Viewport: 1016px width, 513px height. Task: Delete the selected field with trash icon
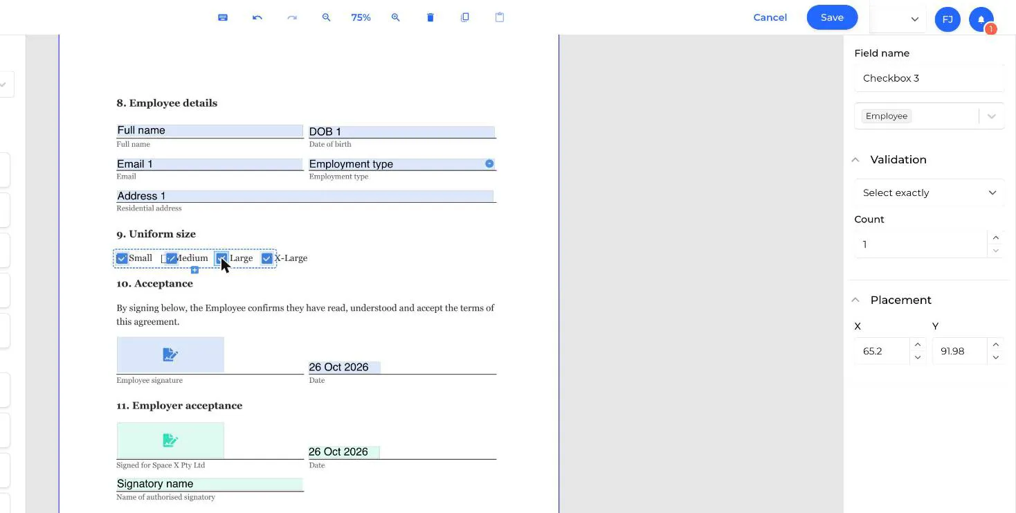(x=430, y=17)
